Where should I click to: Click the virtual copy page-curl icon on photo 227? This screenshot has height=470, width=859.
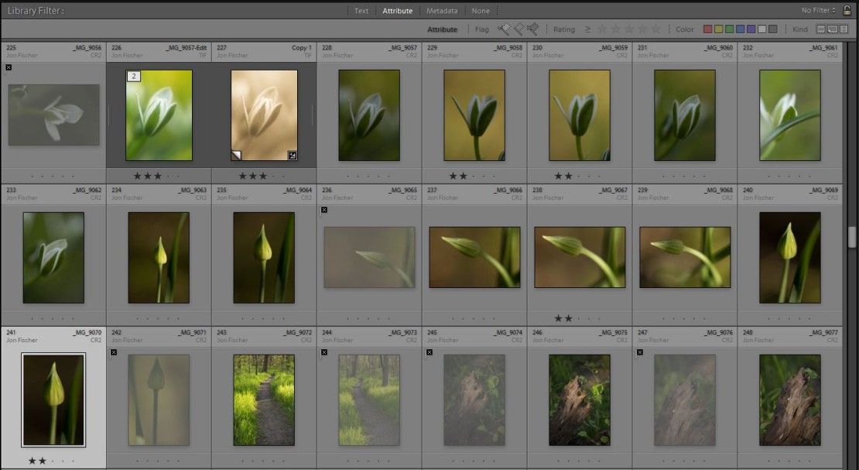236,156
